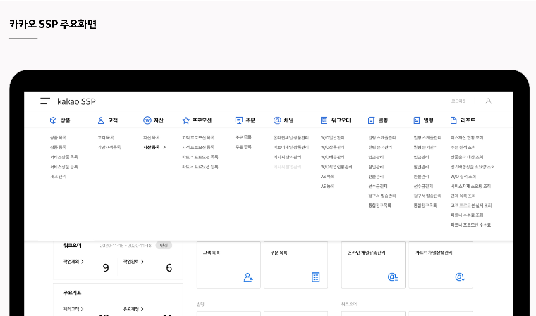
Task: Select 파트너 프로모션 등록 menu entry
Action: coord(200,167)
